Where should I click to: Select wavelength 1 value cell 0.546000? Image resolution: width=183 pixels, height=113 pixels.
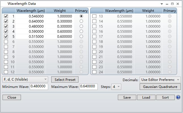coord(31,16)
